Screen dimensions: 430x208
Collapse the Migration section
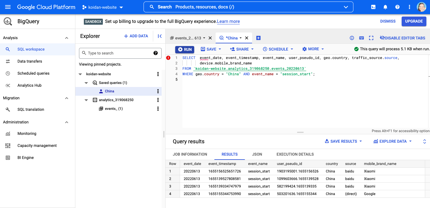67,98
